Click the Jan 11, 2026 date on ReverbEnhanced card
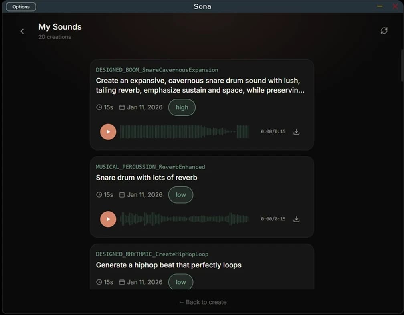Viewport: 404px width, 315px height. point(141,195)
